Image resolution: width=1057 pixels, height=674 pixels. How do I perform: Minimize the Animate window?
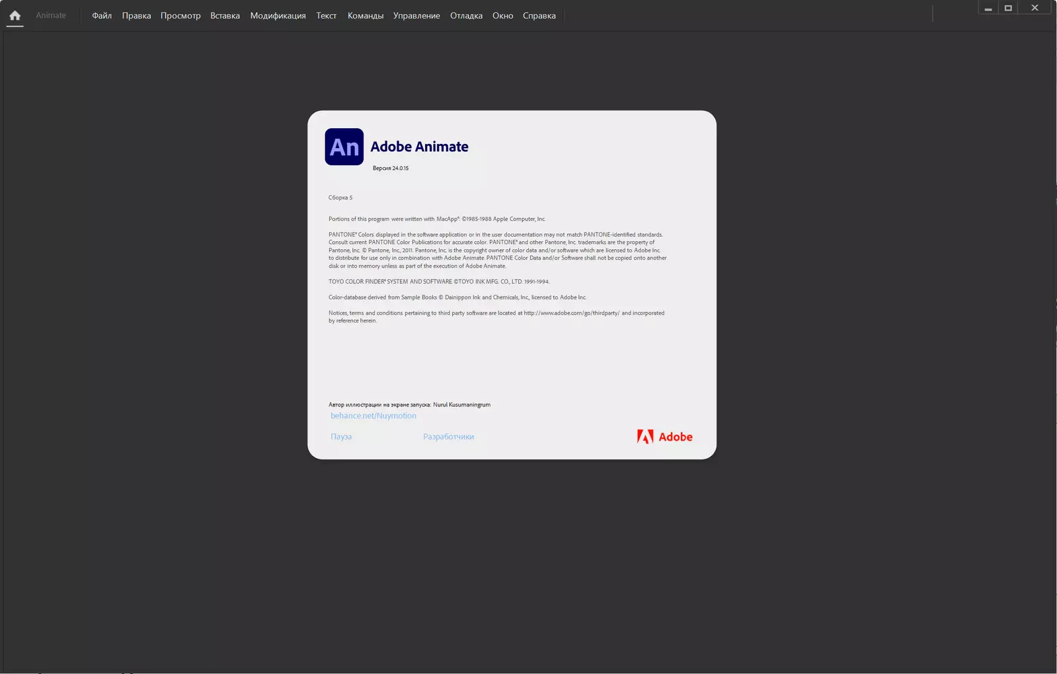(x=988, y=9)
